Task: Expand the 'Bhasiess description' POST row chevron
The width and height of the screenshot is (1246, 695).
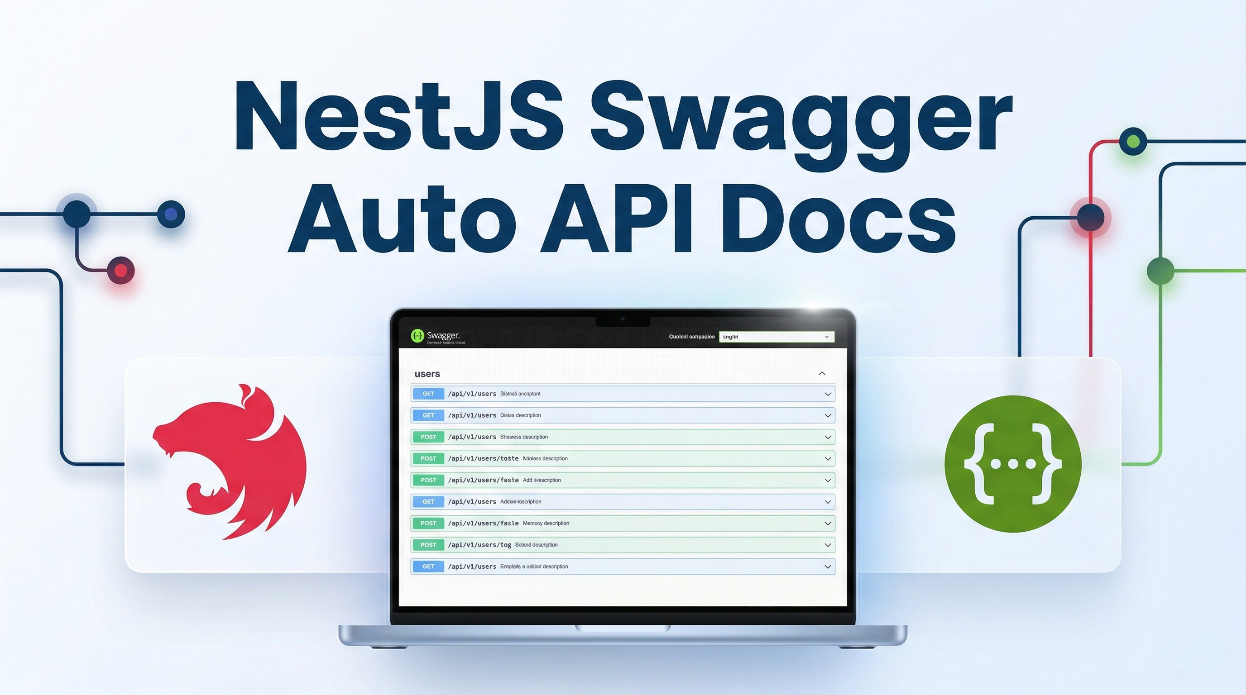Action: (x=828, y=437)
